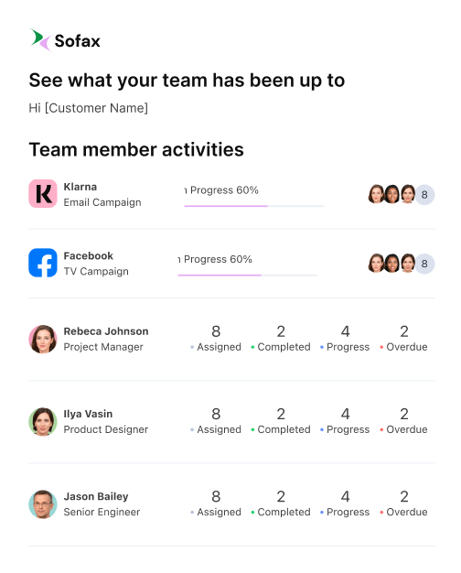The height and width of the screenshot is (573, 461).
Task: Open the Klarna pink K icon
Action: pos(43,194)
